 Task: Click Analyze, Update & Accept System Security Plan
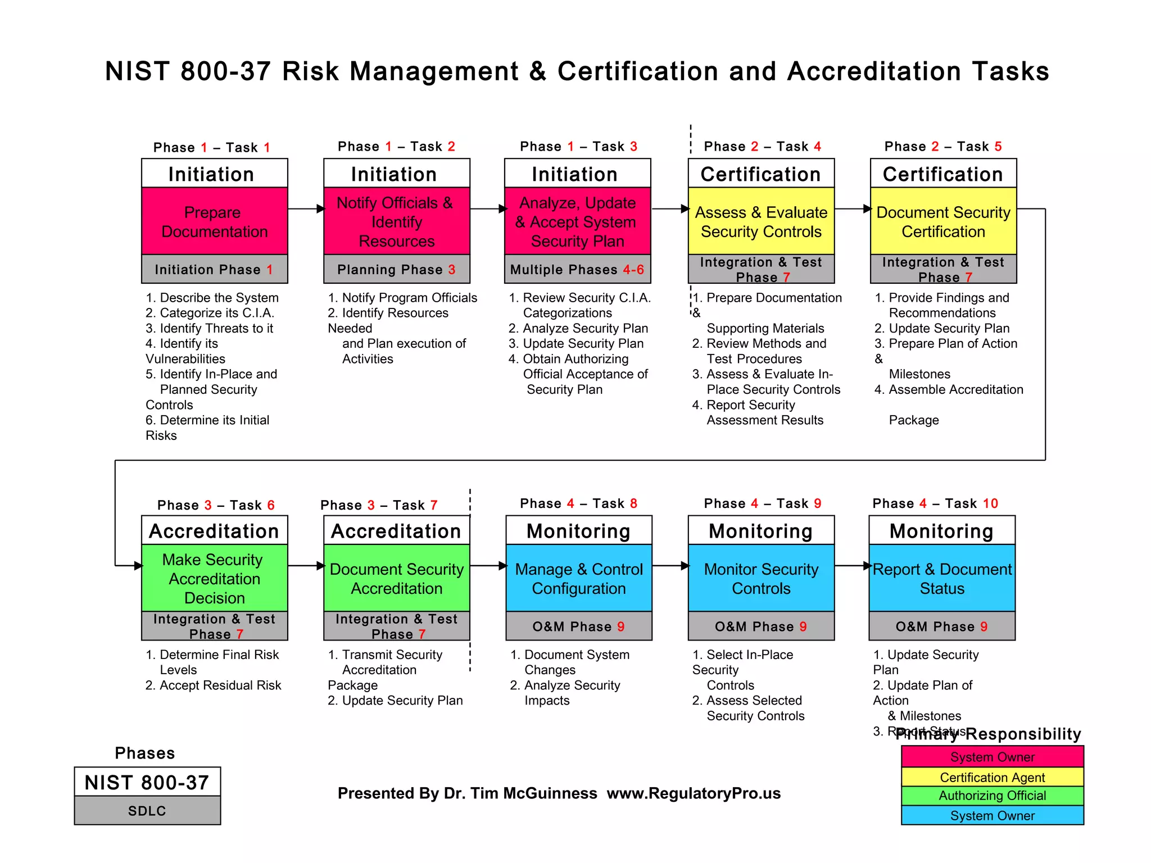[x=577, y=221]
